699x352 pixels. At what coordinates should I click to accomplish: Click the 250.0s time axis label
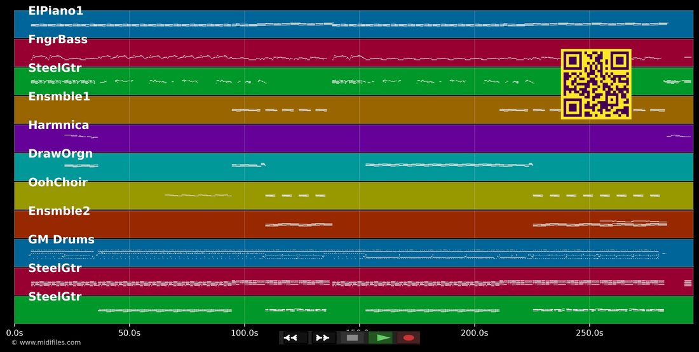point(589,333)
